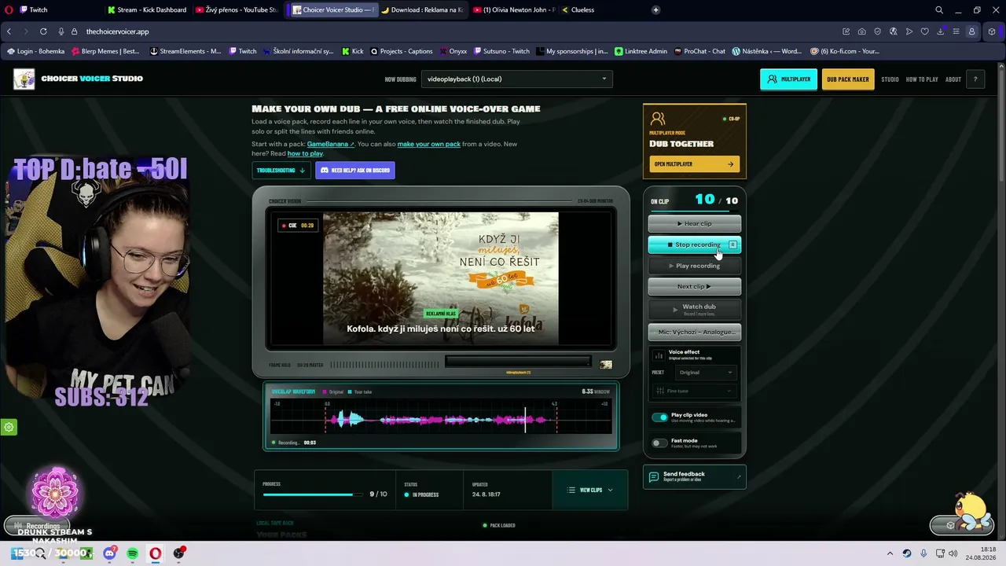Toggle the Play clip video switch
This screenshot has height=566, width=1006.
point(659,417)
